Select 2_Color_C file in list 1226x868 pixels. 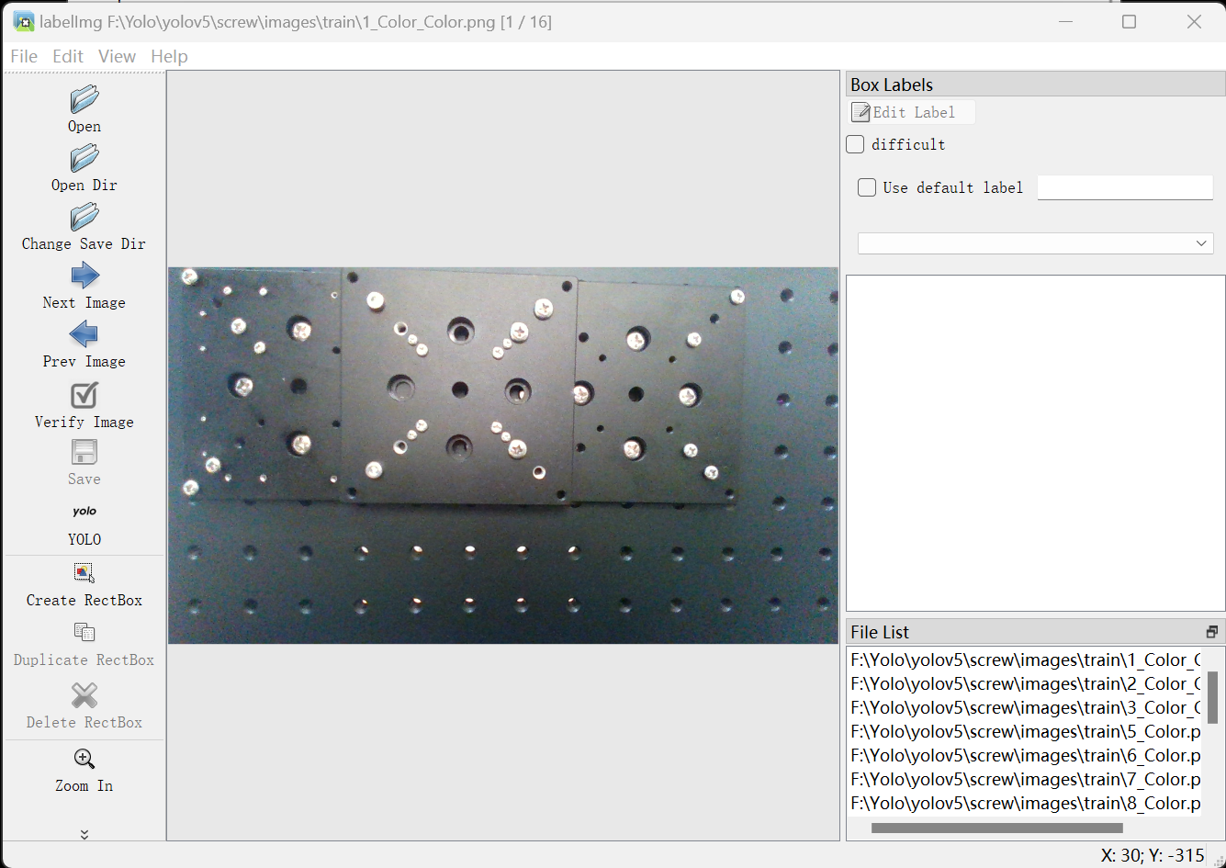point(1025,683)
